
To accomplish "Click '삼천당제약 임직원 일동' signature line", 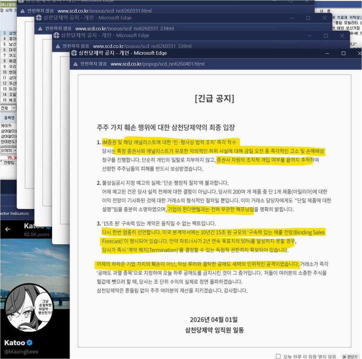I will click(x=214, y=330).
